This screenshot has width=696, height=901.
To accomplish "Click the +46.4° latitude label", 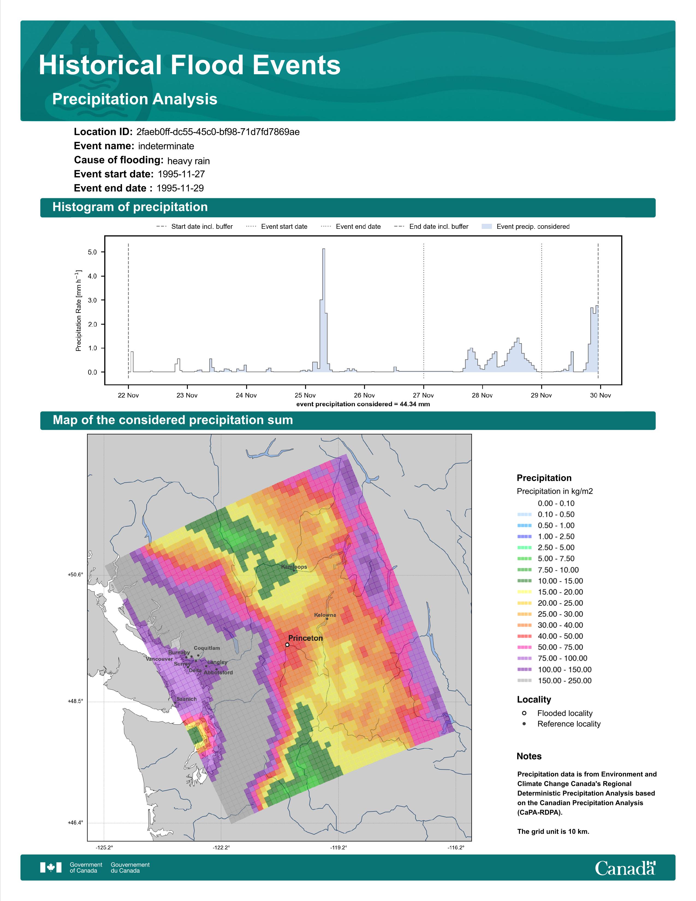I will point(75,823).
